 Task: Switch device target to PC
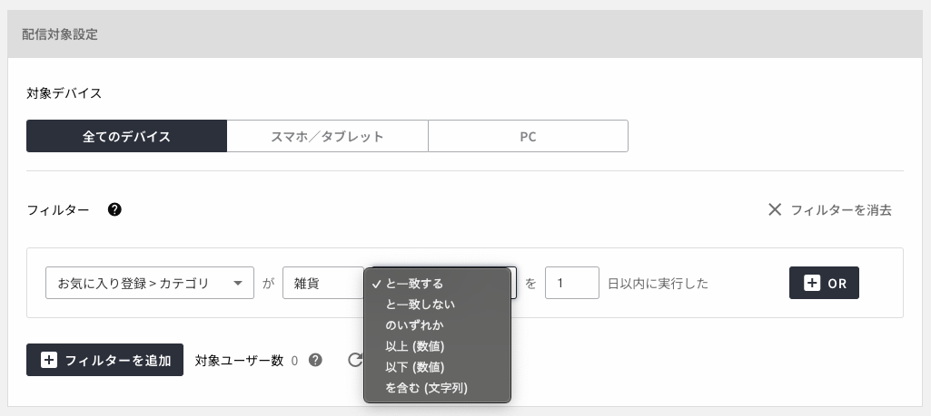click(528, 136)
